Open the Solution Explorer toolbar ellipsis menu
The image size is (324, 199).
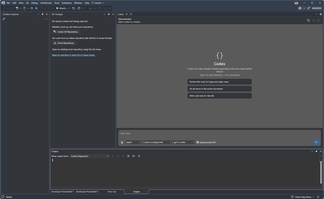(46, 19)
